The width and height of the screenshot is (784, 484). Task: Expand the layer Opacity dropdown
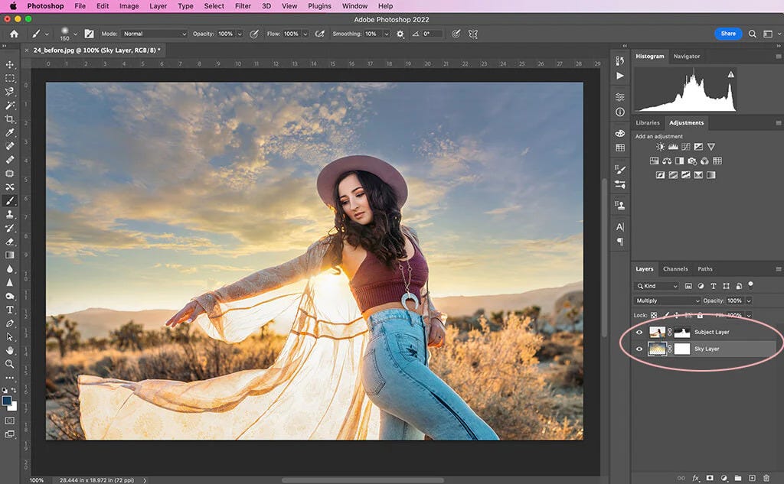[749, 300]
